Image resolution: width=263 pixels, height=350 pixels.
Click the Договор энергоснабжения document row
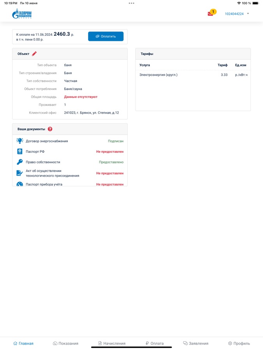click(x=47, y=141)
